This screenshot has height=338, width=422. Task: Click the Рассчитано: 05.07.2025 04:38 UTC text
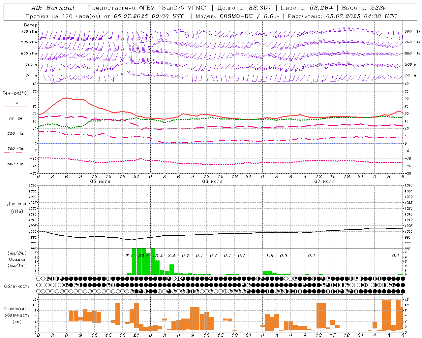pyautogui.click(x=342, y=16)
